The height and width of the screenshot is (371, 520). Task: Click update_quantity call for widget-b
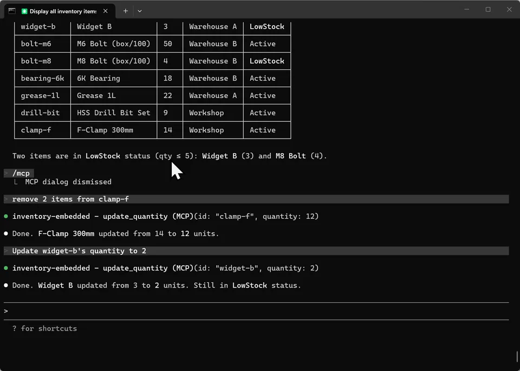coord(165,268)
